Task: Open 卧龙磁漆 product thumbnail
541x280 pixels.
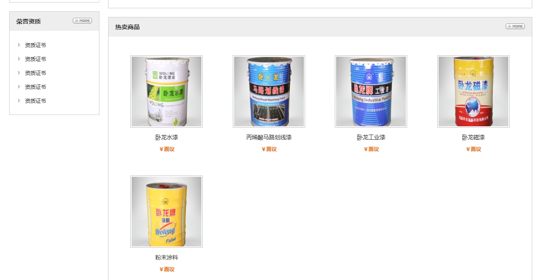Action: click(473, 91)
